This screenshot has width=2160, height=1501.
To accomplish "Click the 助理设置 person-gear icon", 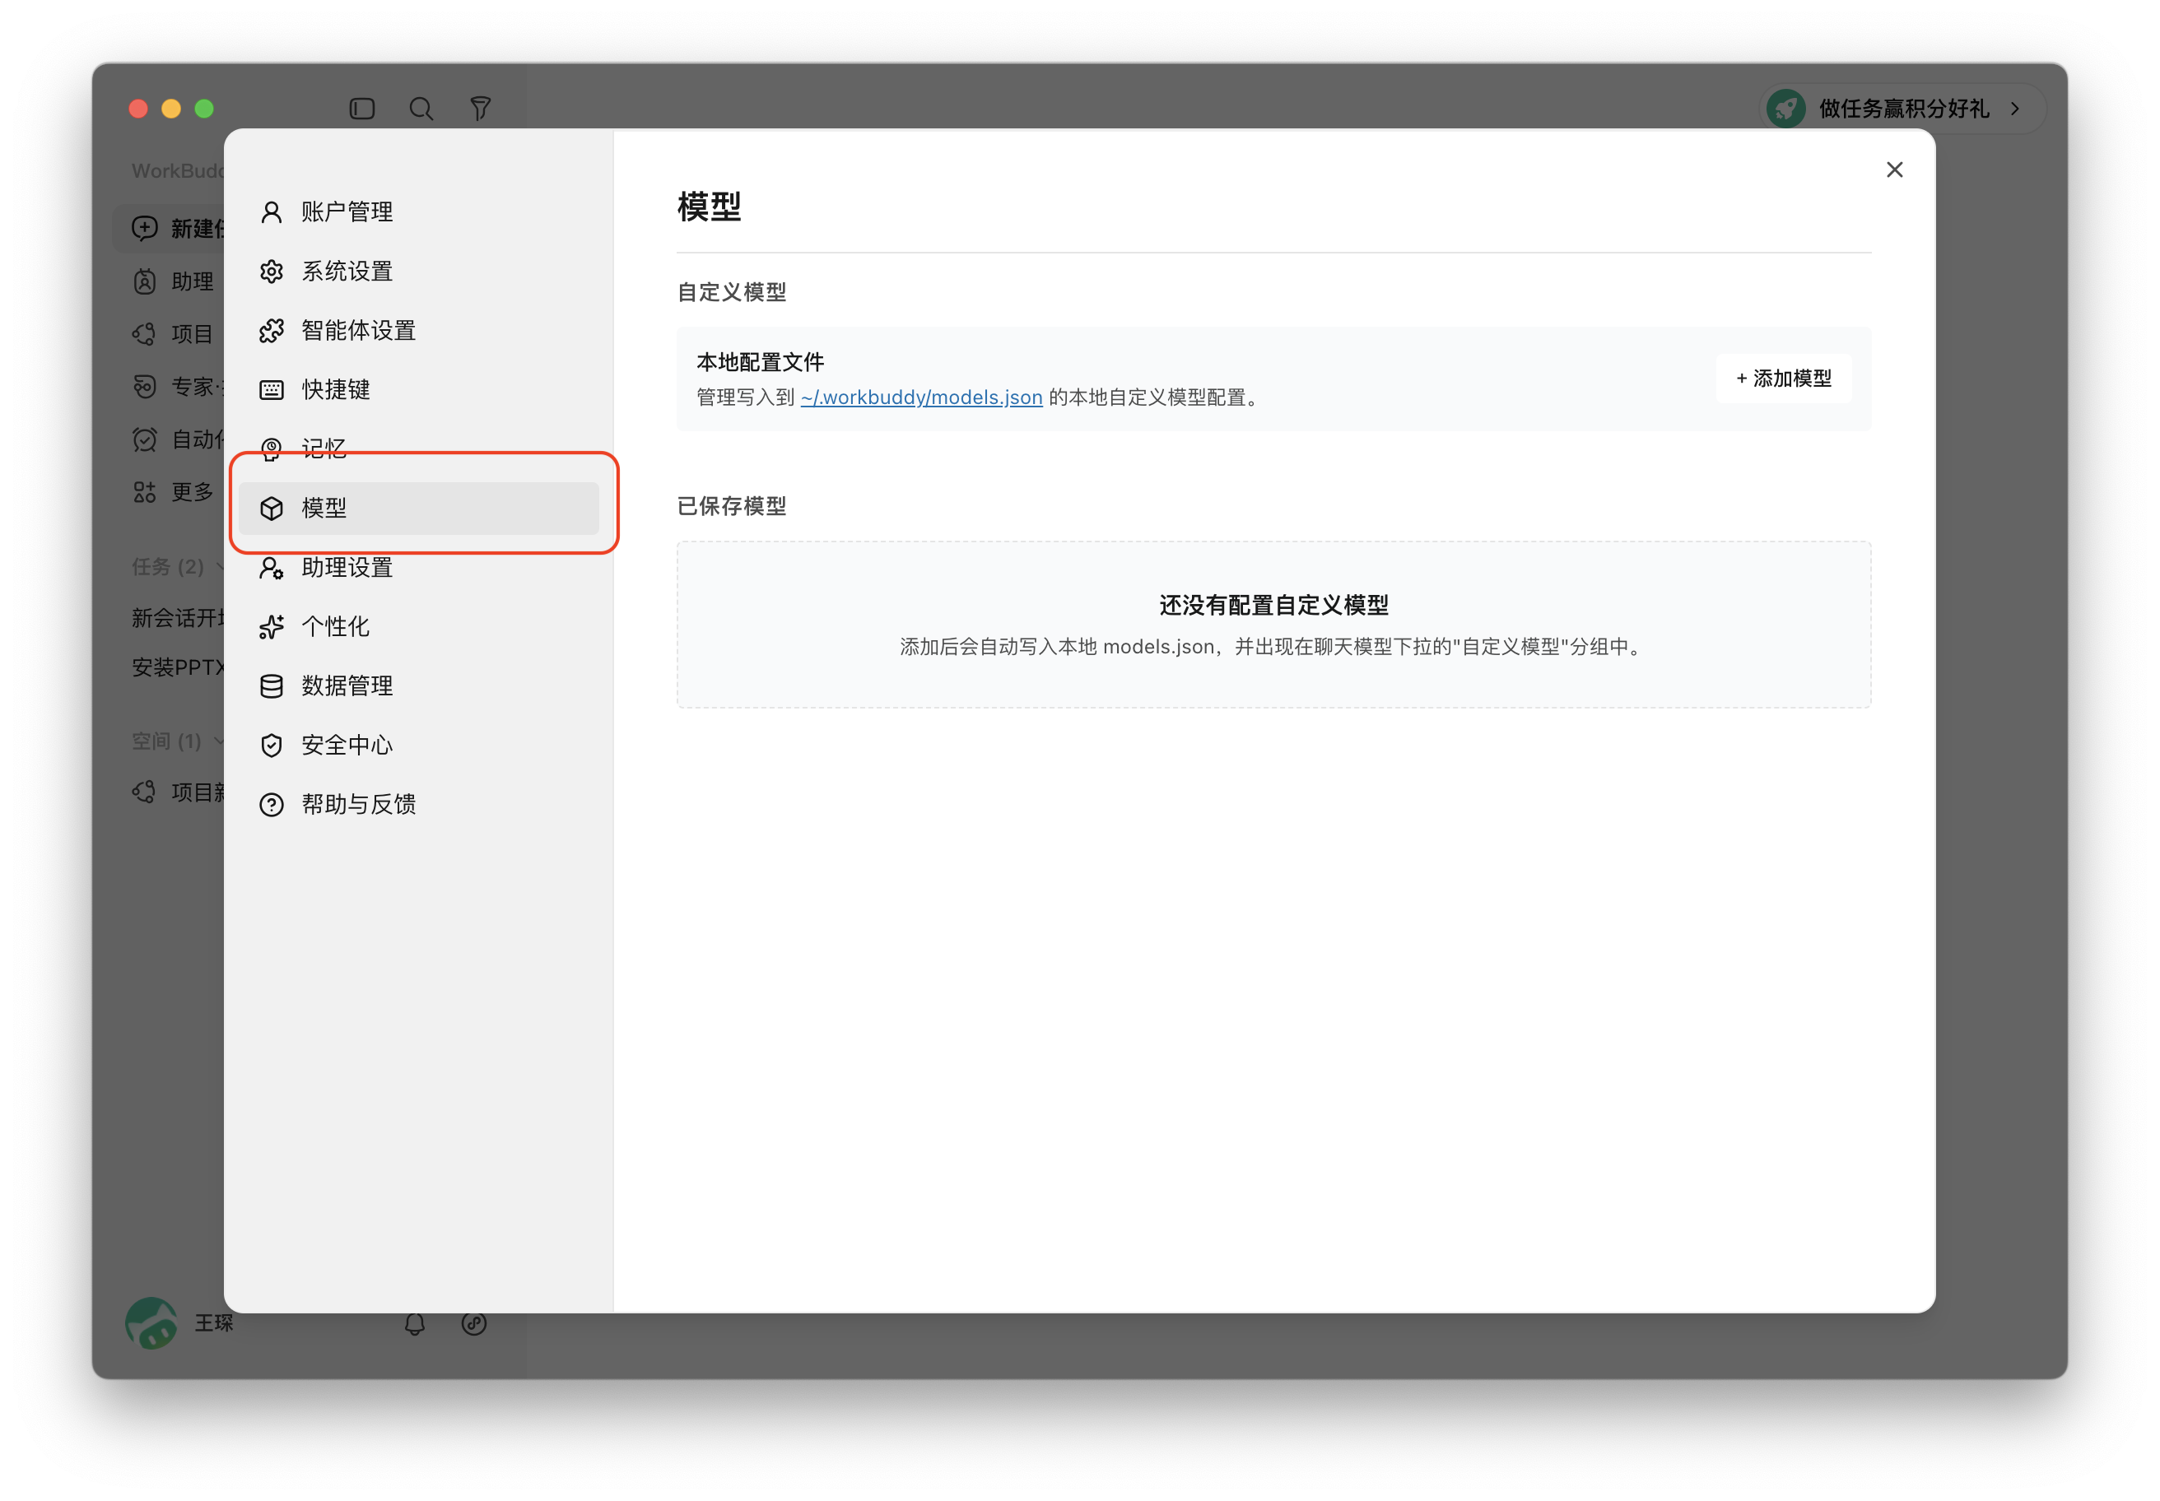I will pyautogui.click(x=271, y=567).
